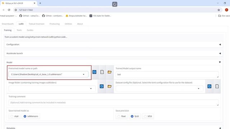Open the dataset config file dropdown
The width and height of the screenshot is (230, 129).
click(x=198, y=89)
